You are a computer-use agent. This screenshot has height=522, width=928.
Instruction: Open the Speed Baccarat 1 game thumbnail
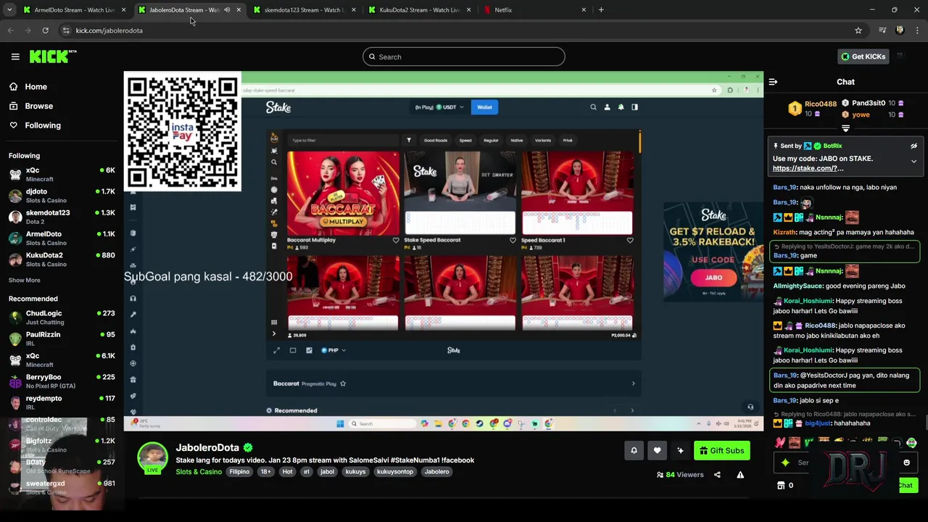[x=577, y=193]
